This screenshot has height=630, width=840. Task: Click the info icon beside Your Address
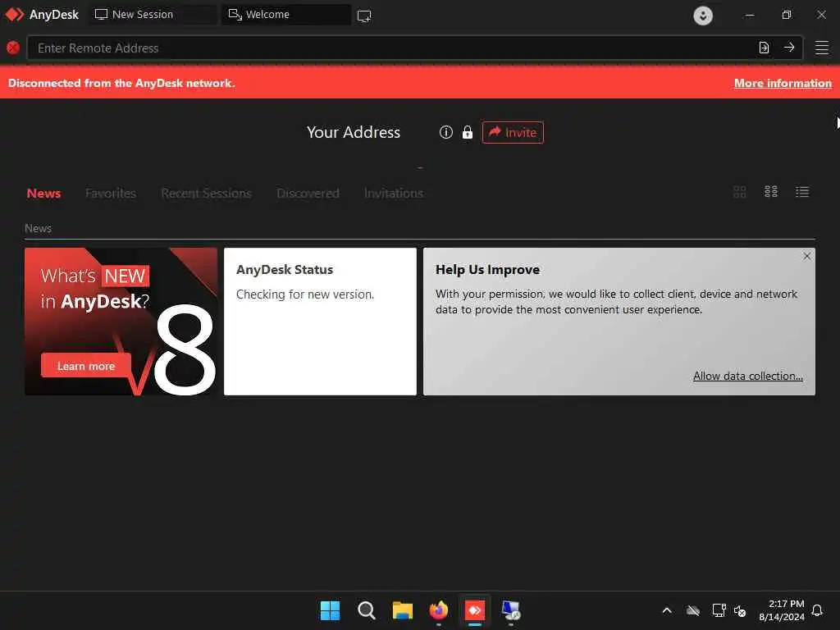click(x=445, y=132)
